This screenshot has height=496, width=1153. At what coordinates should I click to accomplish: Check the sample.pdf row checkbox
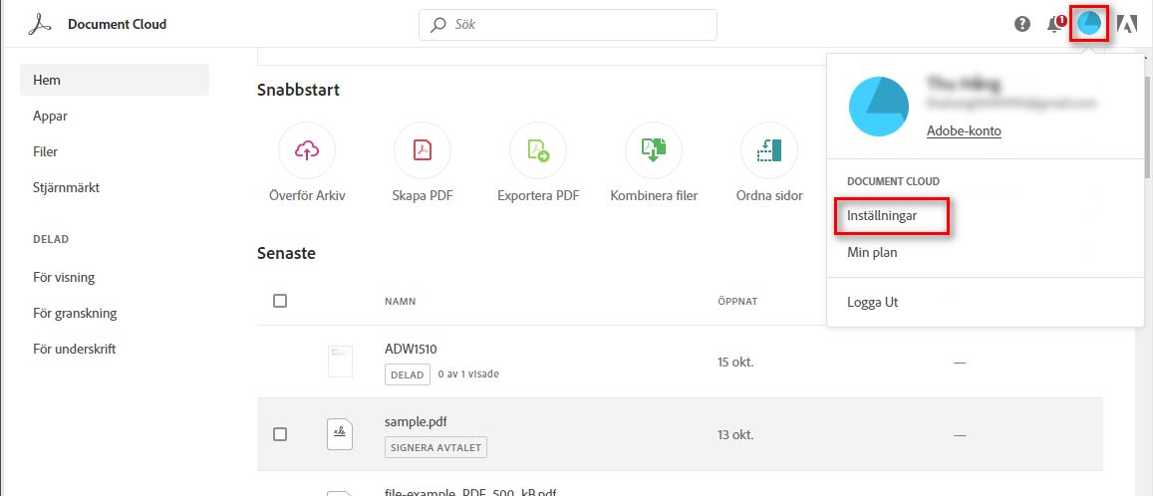tap(279, 434)
